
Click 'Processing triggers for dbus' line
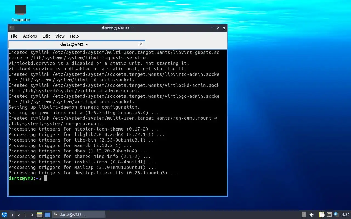tap(78, 151)
